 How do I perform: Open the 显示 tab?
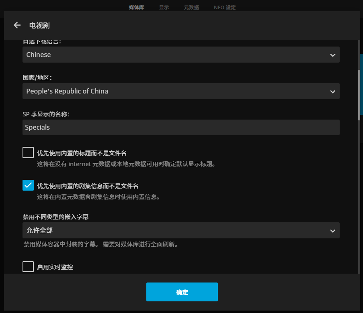164,7
